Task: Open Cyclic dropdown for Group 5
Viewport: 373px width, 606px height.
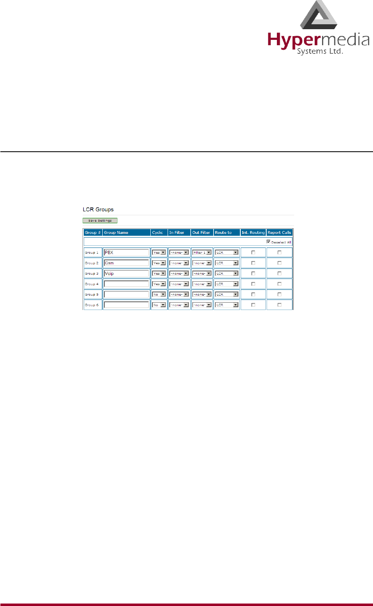Action: 159,294
